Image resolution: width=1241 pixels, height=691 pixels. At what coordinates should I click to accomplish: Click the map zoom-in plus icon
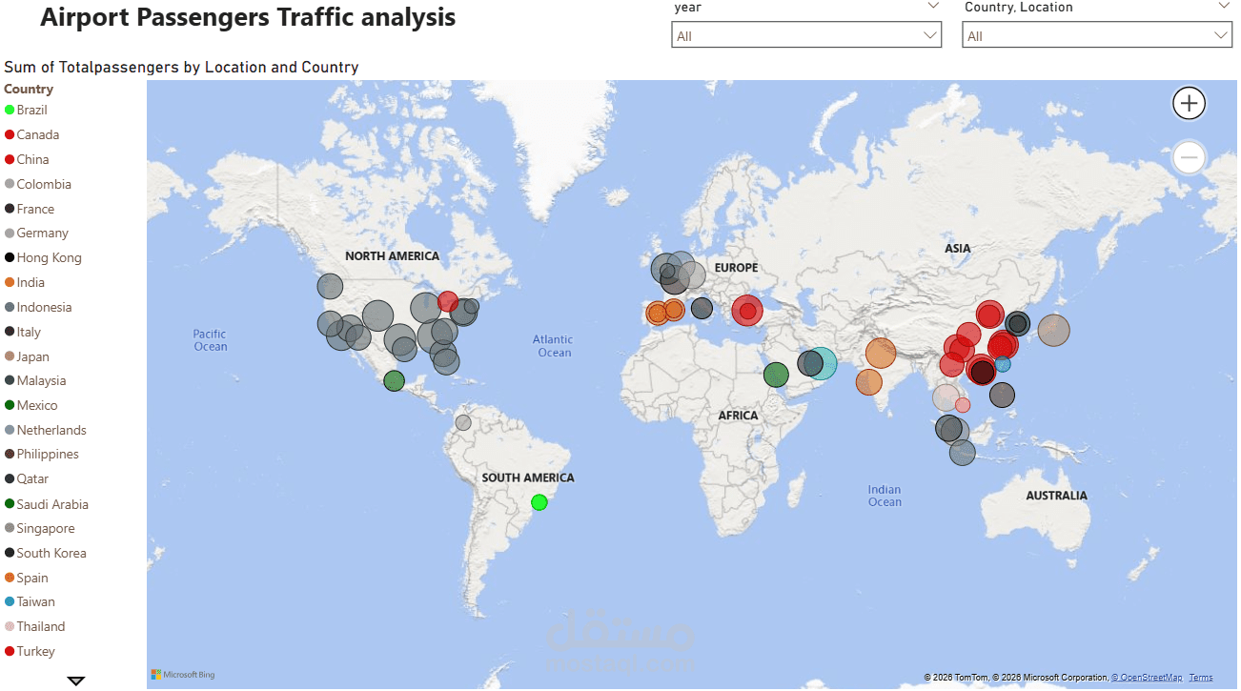coord(1189,103)
